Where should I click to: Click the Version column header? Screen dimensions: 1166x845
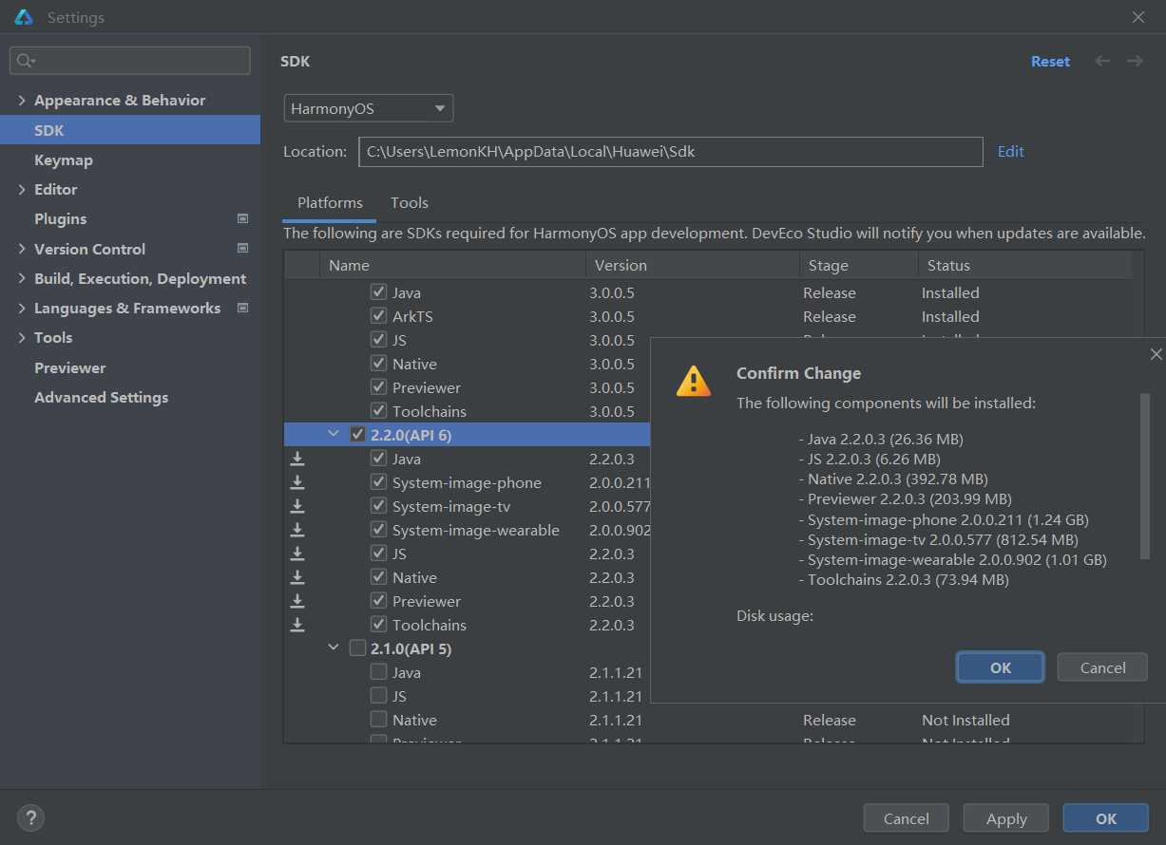(x=693, y=266)
